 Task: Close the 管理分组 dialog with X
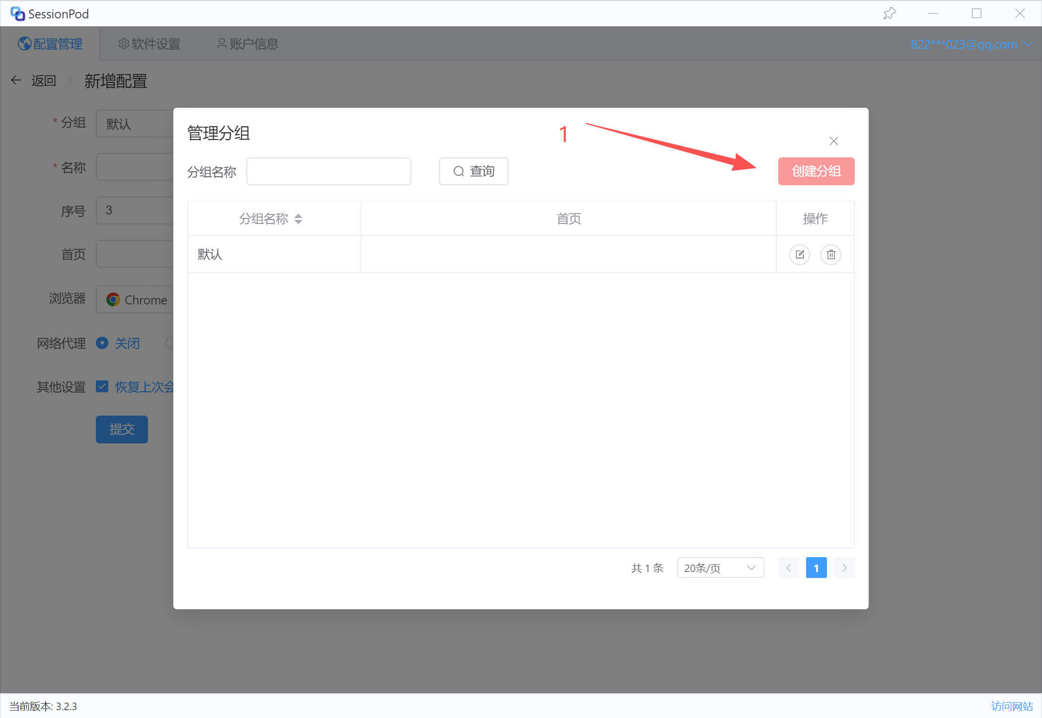(833, 141)
